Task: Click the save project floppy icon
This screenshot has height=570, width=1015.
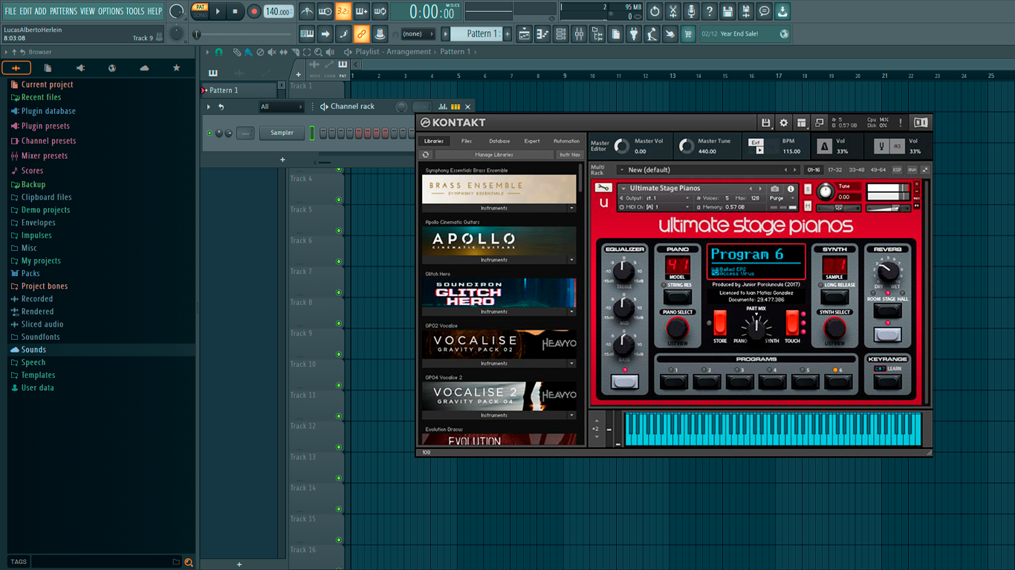Action: pyautogui.click(x=727, y=11)
